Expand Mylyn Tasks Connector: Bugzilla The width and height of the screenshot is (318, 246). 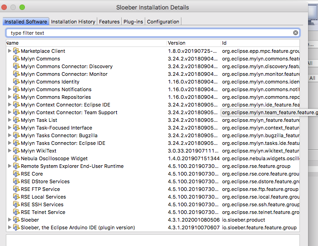pos(9,135)
